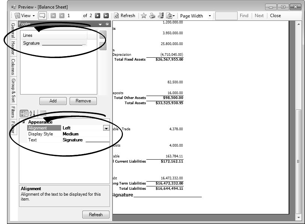Toggle the customization panel icon beside View
Screen dimensions: 305x224
click(42, 16)
